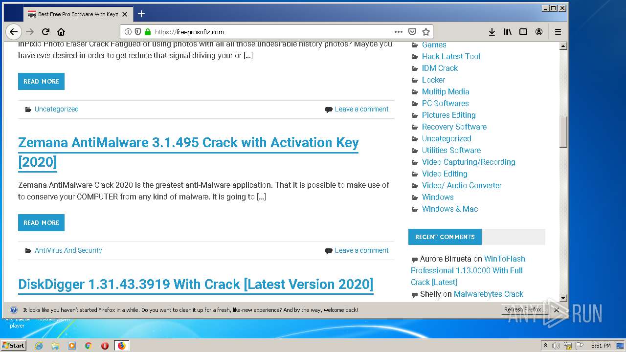
Task: Open the volume speaker tray icon
Action: [556, 346]
